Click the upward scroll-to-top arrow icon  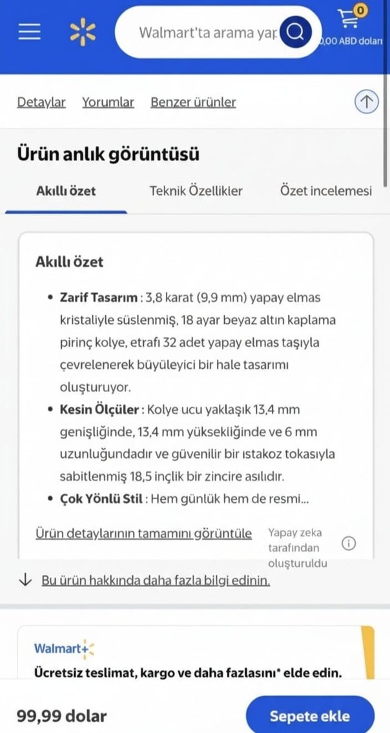tap(366, 101)
